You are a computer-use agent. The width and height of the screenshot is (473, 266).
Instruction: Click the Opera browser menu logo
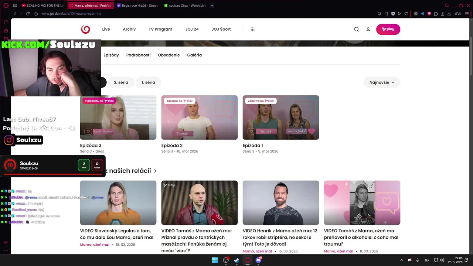point(6,6)
